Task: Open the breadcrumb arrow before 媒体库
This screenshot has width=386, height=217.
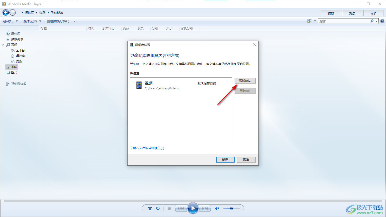Action: click(x=22, y=12)
